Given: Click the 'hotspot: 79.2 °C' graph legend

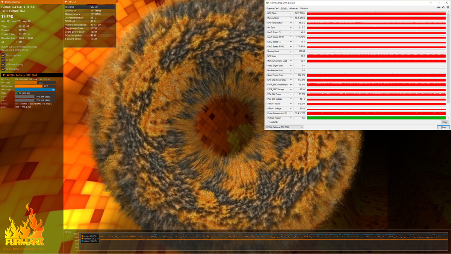Looking at the screenshot, I should pyautogui.click(x=91, y=239).
